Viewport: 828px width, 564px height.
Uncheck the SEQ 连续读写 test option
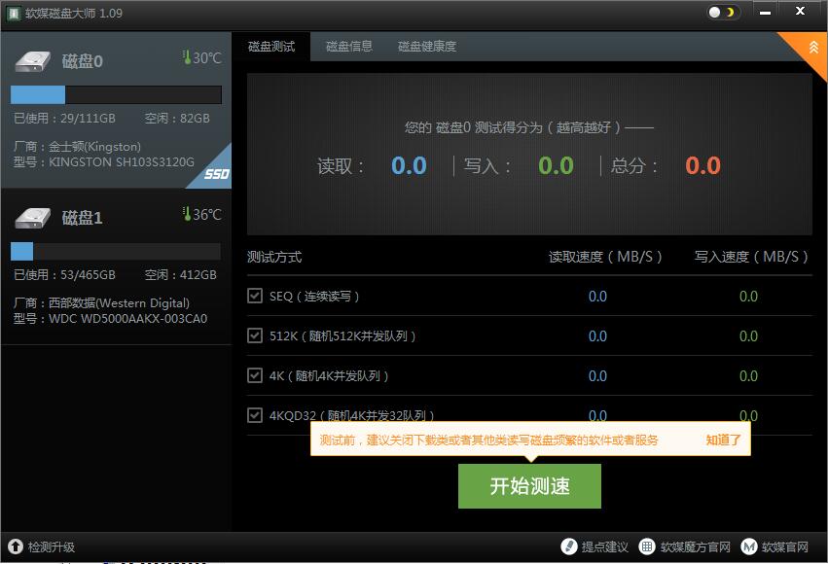pyautogui.click(x=255, y=296)
